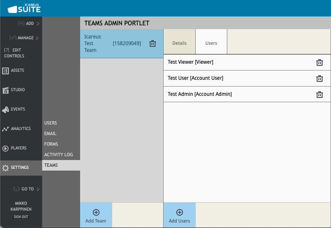Remove Test User with the trash icon

[320, 79]
